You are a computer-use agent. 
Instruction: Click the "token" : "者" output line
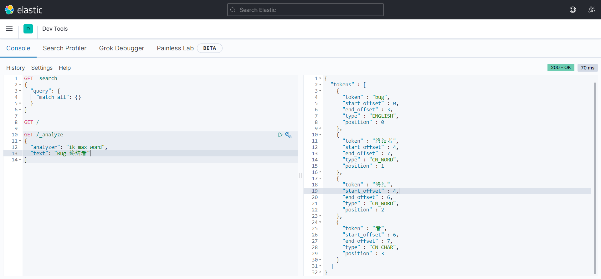tap(364, 229)
